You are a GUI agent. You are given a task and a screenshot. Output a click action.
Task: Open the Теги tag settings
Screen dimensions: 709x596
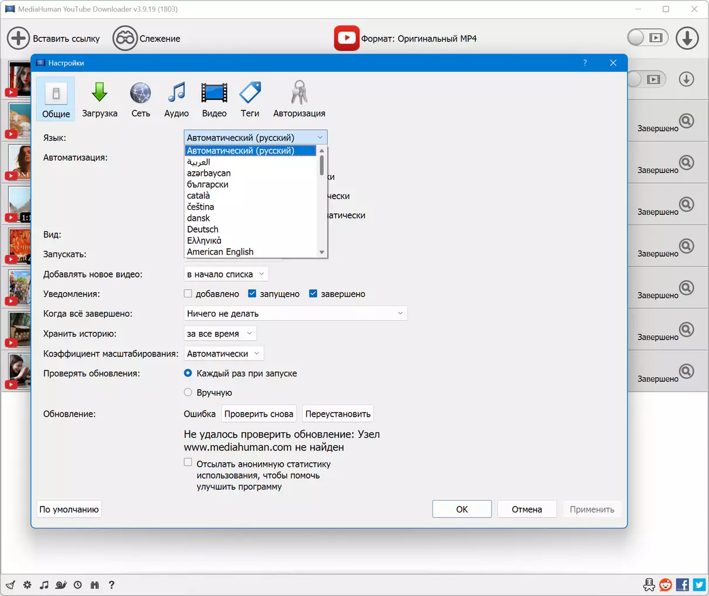click(x=250, y=99)
